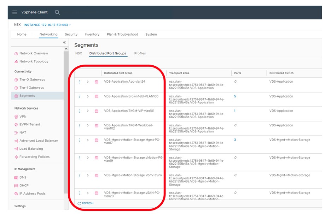This screenshot has width=331, height=214.
Task: Open the hamburger menu in vSphere Client
Action: click(x=14, y=12)
